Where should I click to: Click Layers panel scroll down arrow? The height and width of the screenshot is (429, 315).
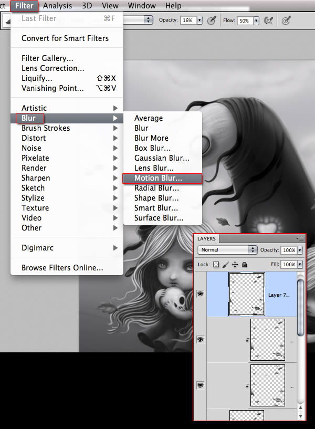click(x=300, y=416)
